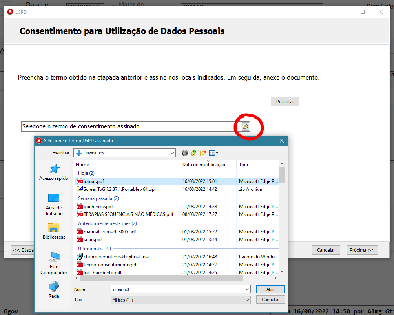Open the Rede network location
Viewport: 394px width, 315px height.
tap(54, 290)
